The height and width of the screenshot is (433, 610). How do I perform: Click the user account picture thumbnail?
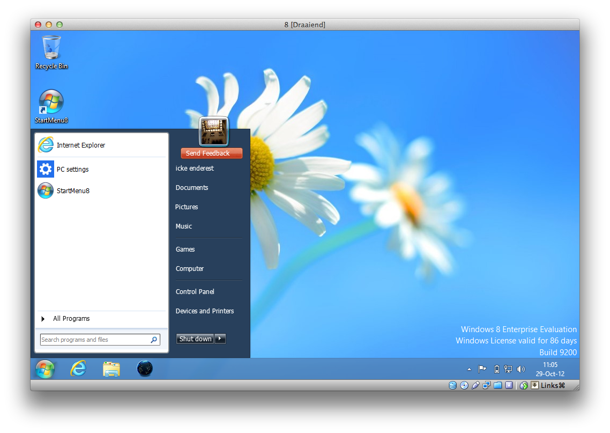point(214,132)
